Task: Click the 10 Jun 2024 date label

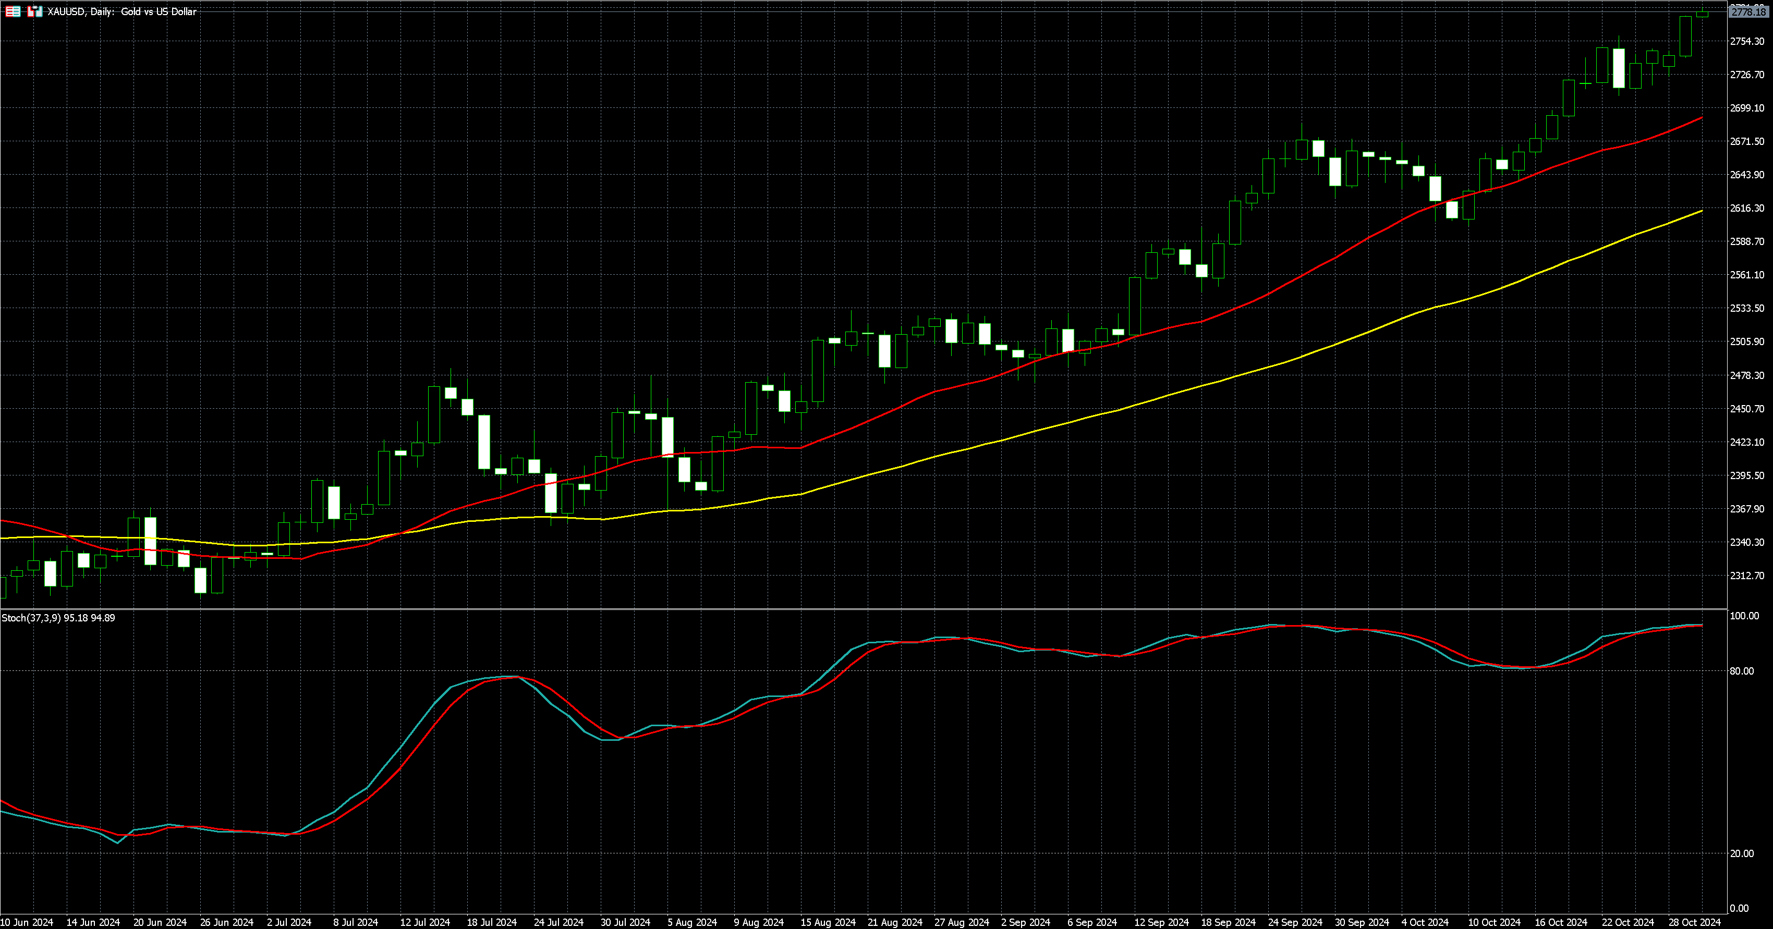Action: click(27, 922)
